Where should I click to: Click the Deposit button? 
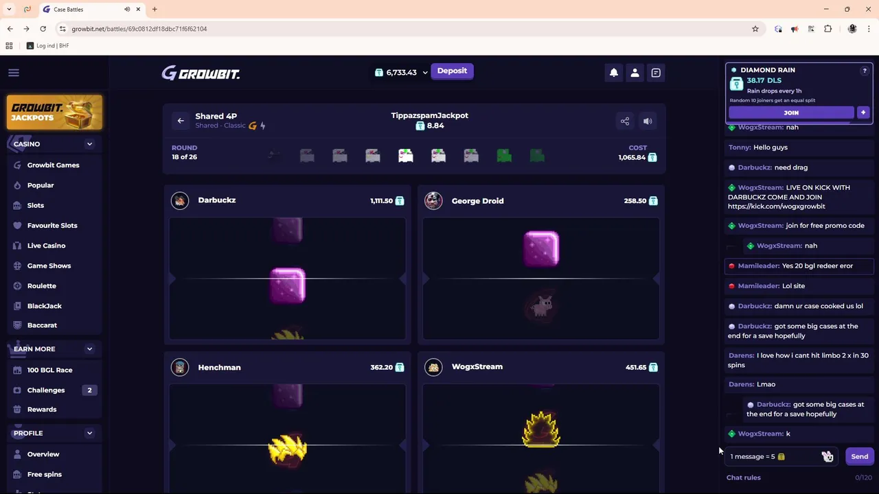pyautogui.click(x=452, y=71)
